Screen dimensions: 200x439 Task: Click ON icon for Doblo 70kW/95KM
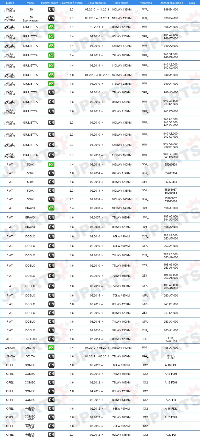pos(51,295)
